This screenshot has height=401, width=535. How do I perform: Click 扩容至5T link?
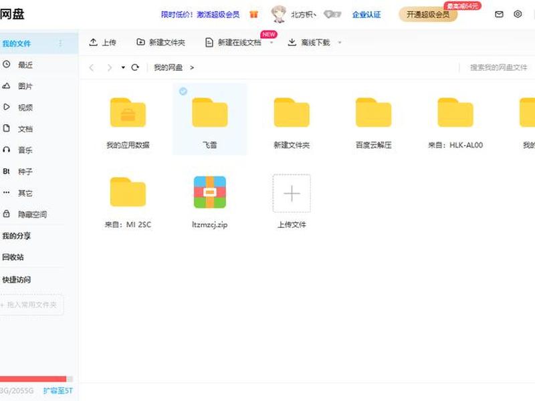(x=58, y=391)
